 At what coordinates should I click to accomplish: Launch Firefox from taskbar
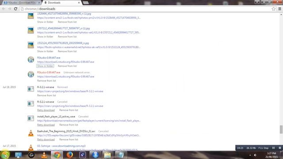(70, 155)
